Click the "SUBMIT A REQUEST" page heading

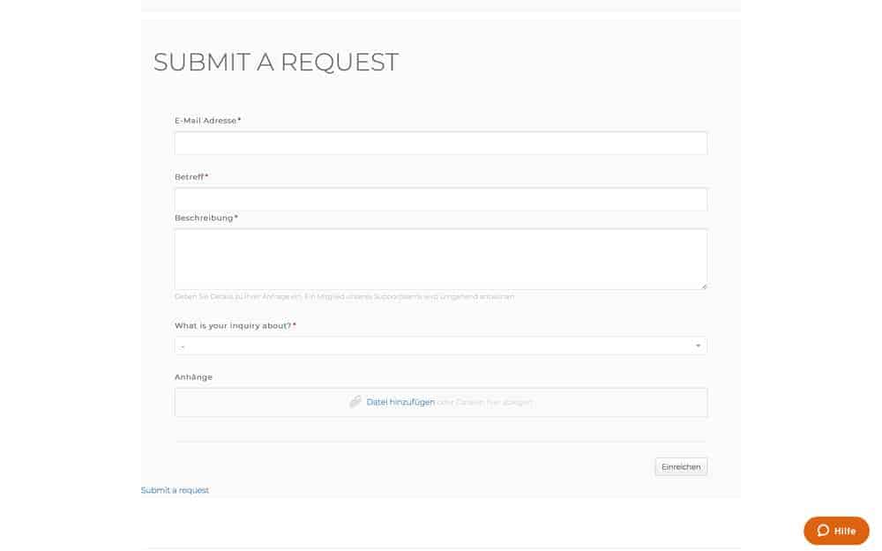pyautogui.click(x=276, y=62)
